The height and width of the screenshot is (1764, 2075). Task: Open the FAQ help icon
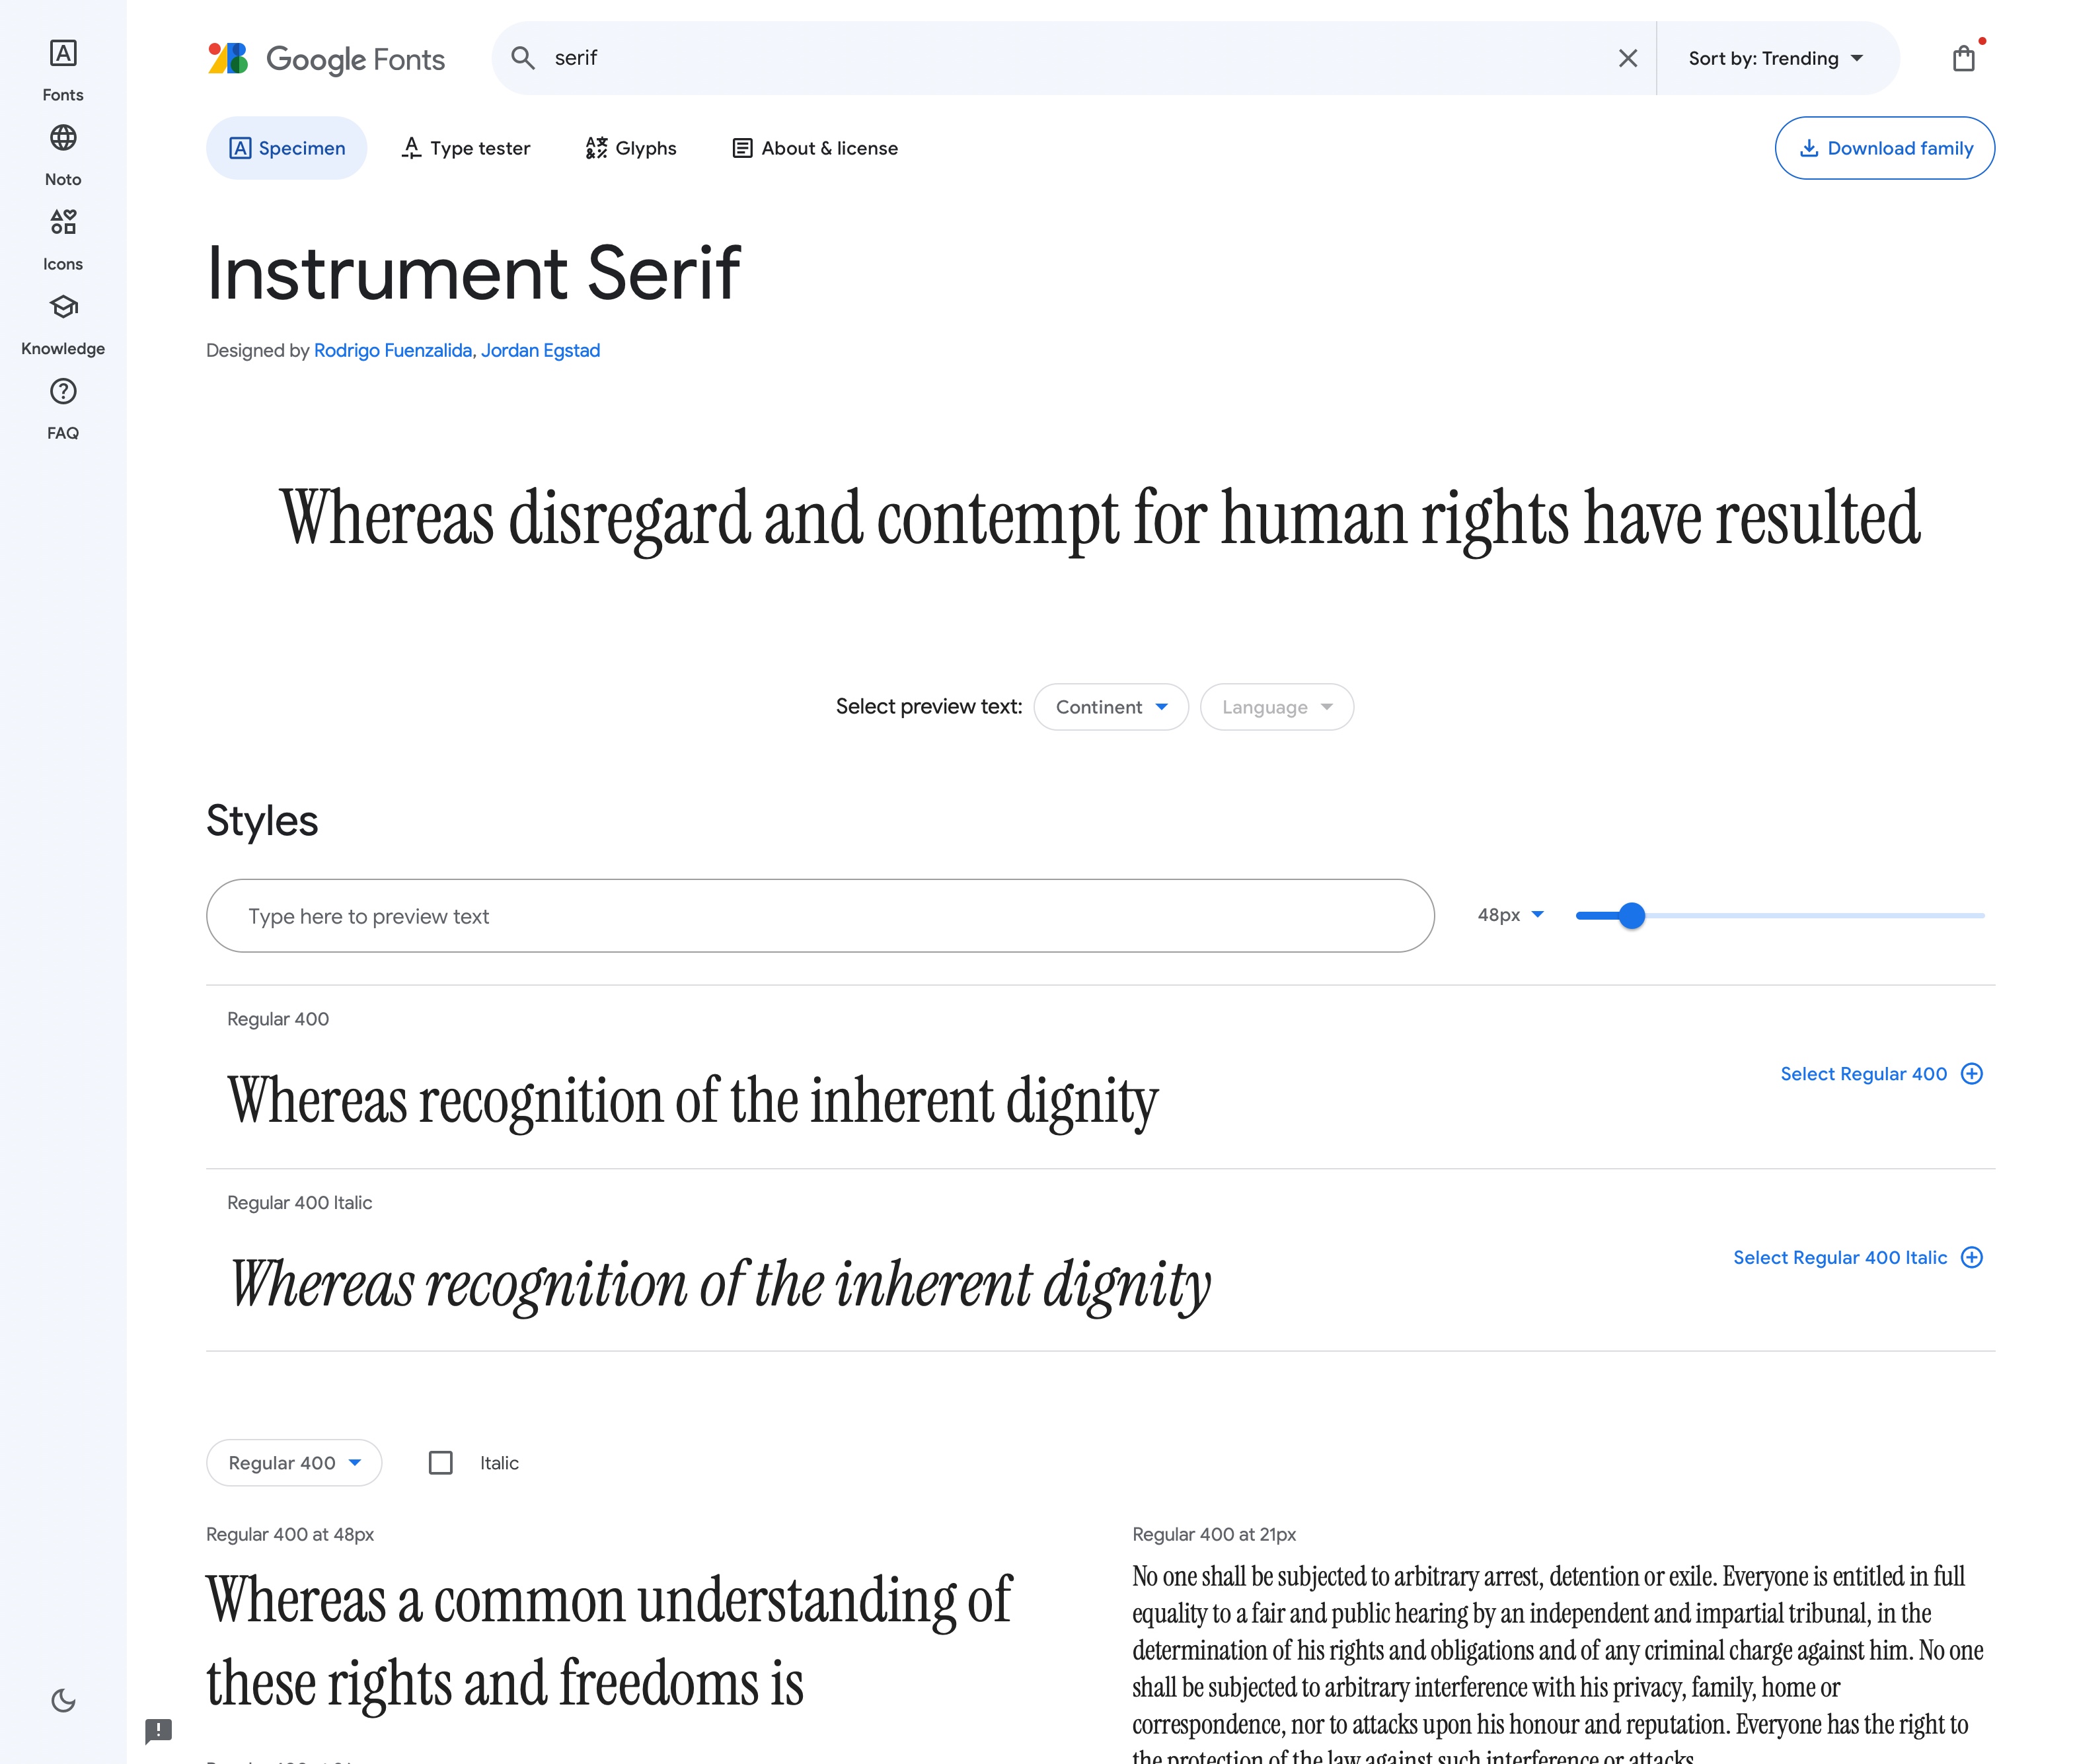[63, 391]
